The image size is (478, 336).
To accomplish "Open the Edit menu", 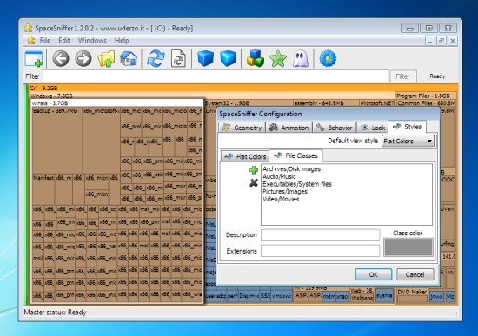I will coord(64,41).
